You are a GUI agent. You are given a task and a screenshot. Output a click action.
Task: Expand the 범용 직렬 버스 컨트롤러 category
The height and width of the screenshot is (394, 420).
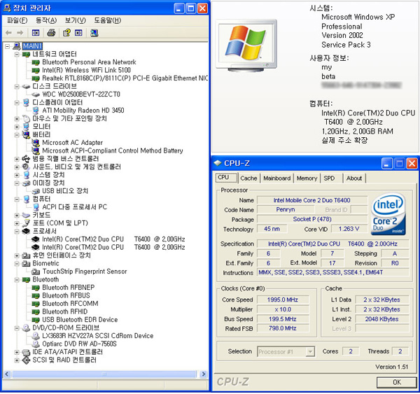17,159
